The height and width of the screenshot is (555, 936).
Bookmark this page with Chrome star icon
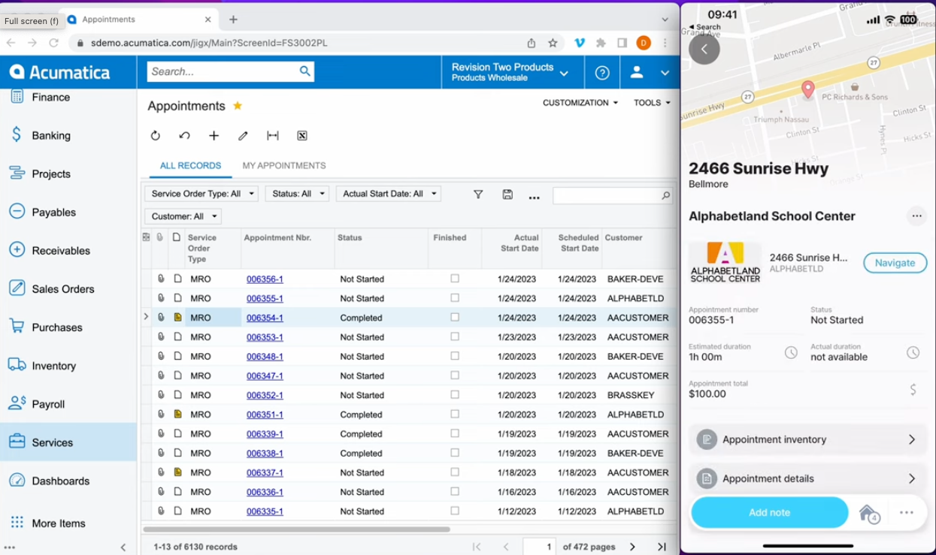[x=553, y=43]
